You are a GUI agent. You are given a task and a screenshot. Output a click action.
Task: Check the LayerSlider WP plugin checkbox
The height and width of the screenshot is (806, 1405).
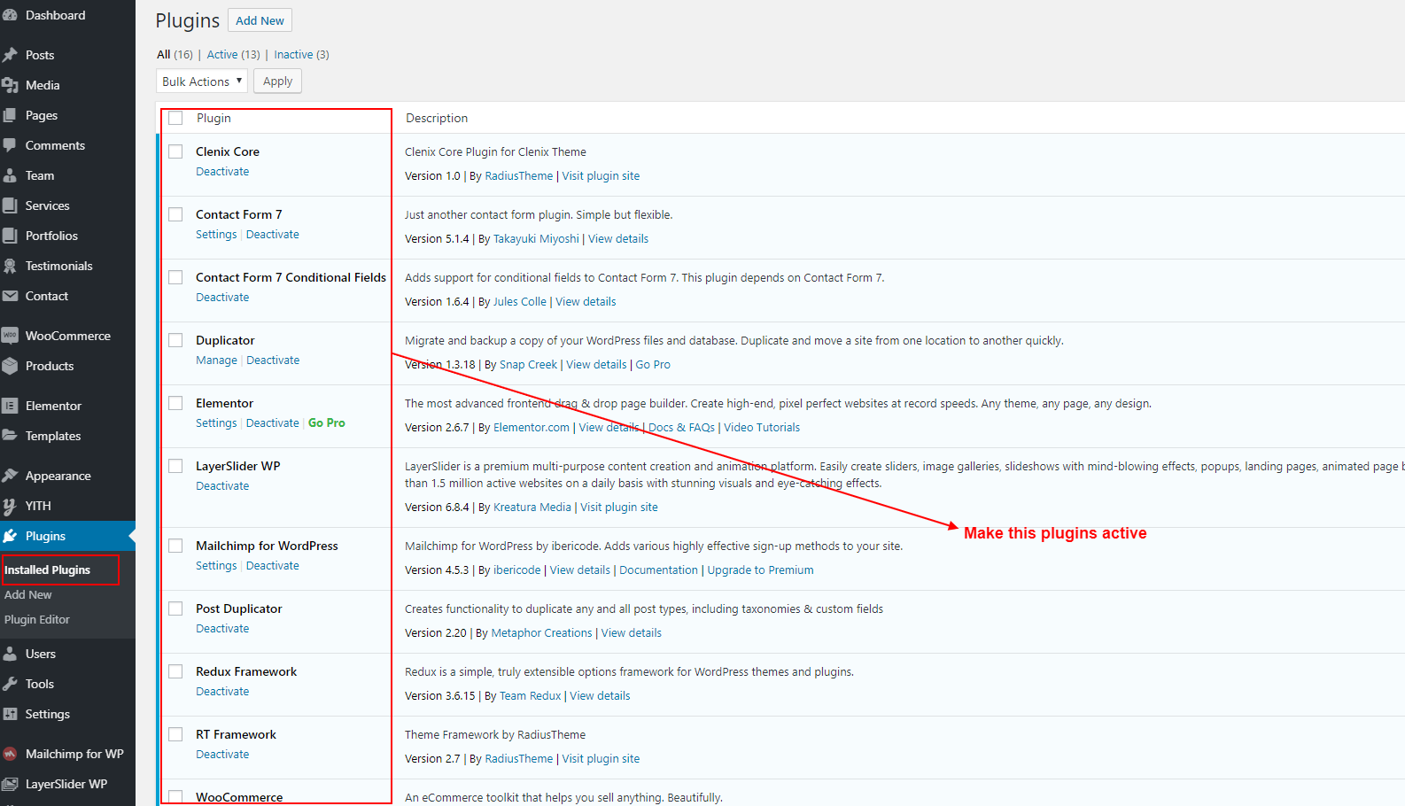coord(175,466)
